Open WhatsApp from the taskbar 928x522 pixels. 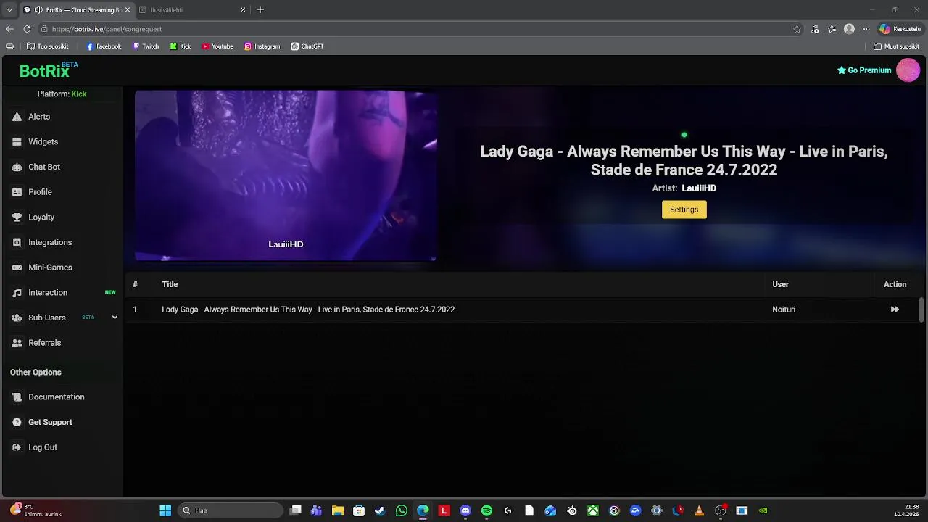[402, 510]
